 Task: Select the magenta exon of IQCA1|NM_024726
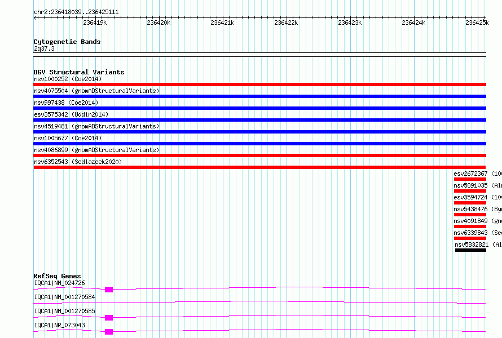tap(109, 290)
